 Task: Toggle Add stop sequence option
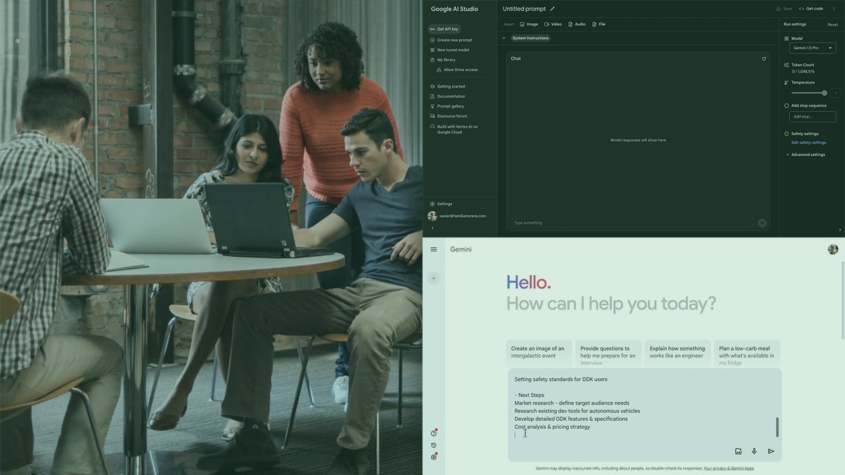tap(786, 106)
